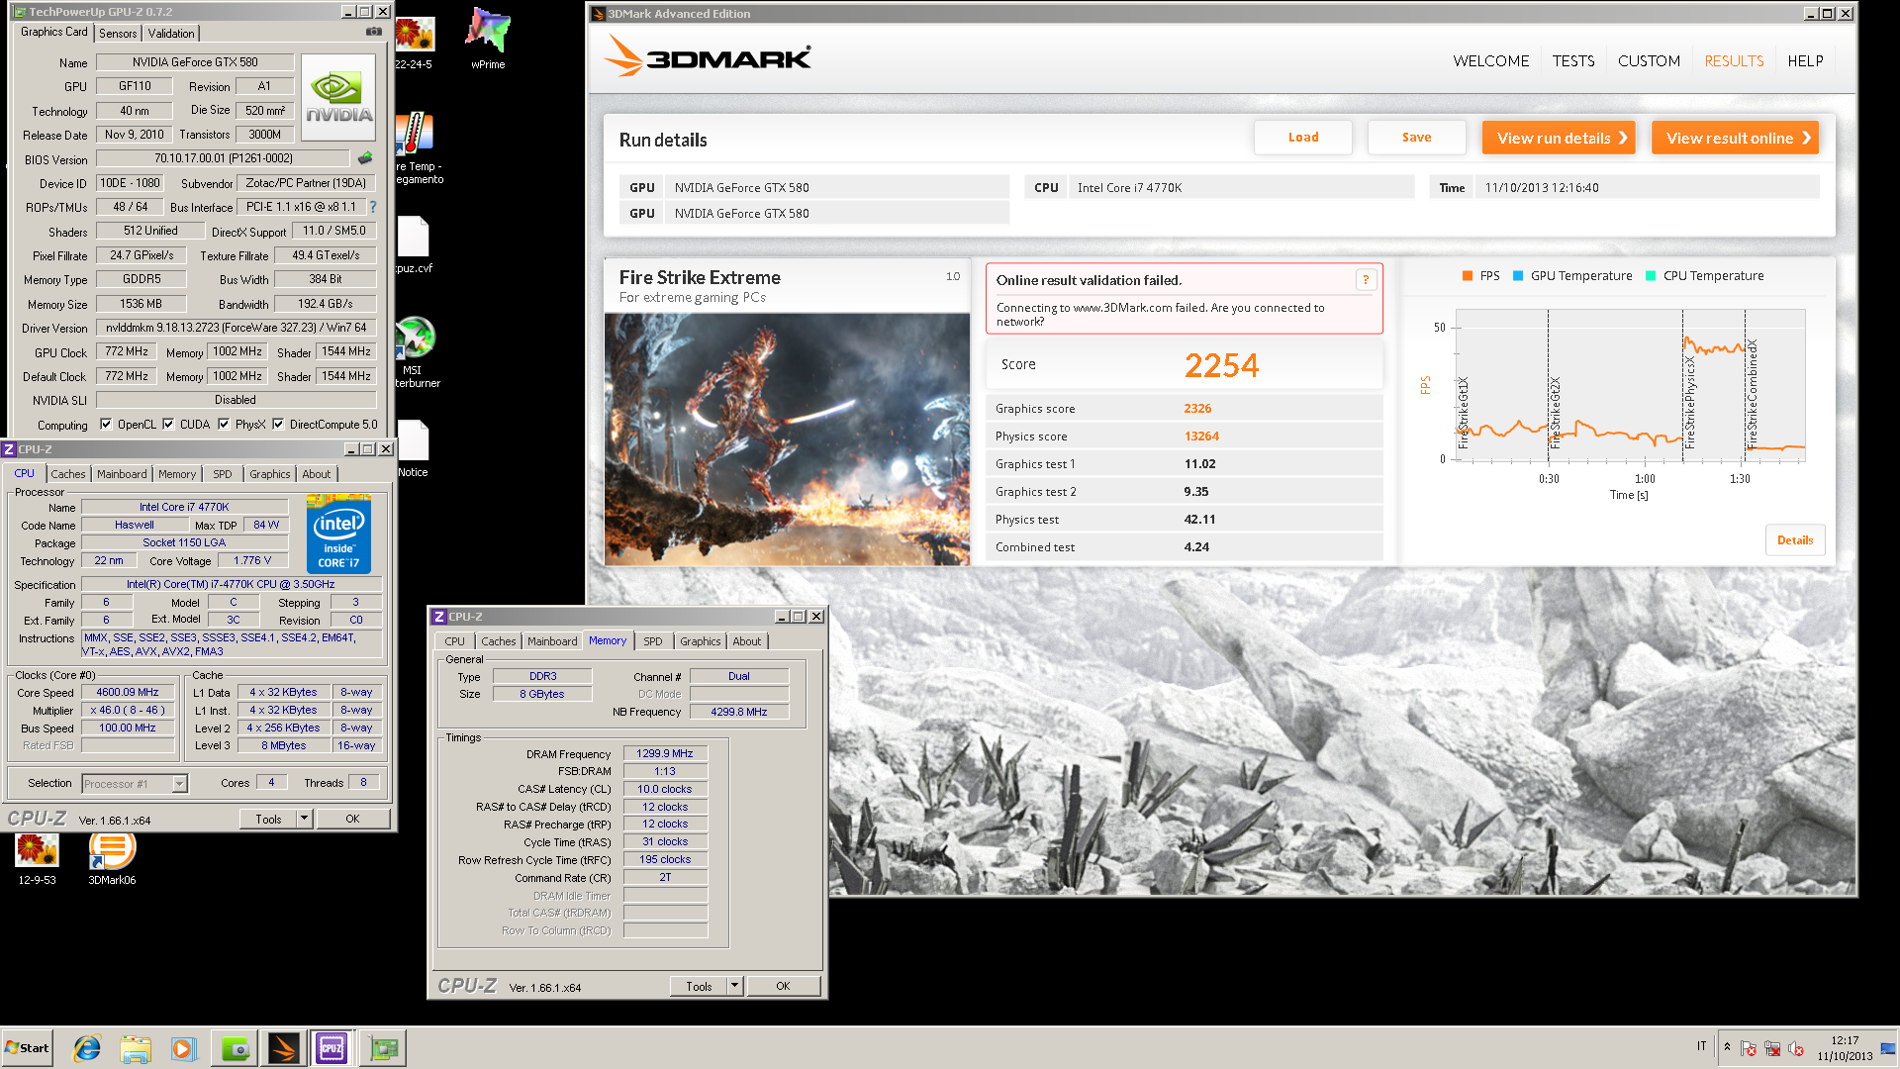This screenshot has width=1900, height=1069.
Task: Open the cpuz.cvf file on the desktop
Action: [x=413, y=245]
